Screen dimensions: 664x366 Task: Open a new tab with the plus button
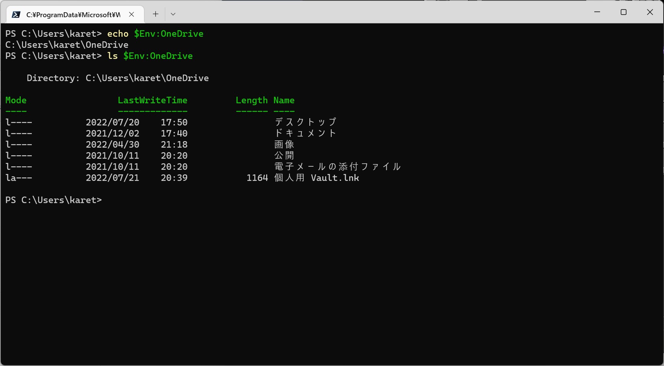155,14
